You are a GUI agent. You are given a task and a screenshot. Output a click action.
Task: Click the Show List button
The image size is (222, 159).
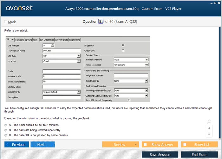point(199,144)
